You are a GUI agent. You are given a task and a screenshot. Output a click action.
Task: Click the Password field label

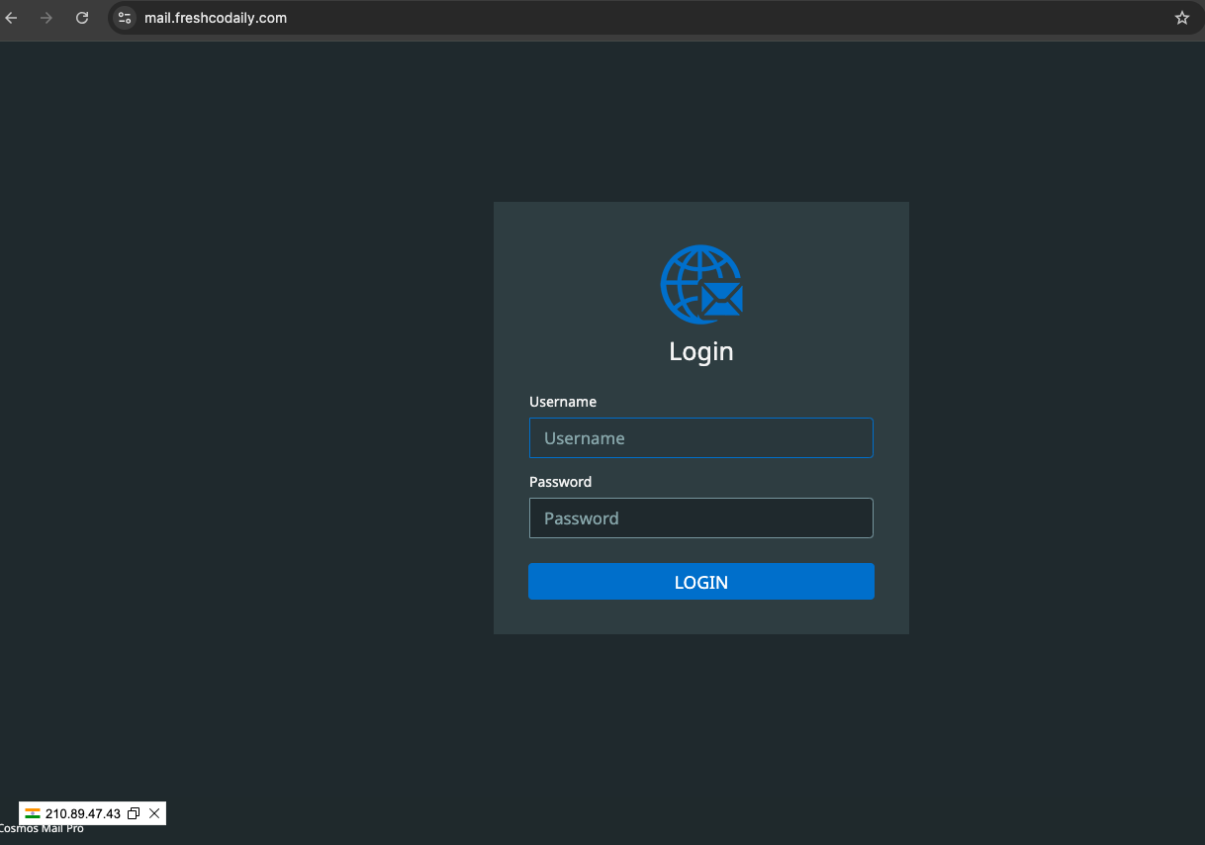tap(560, 482)
